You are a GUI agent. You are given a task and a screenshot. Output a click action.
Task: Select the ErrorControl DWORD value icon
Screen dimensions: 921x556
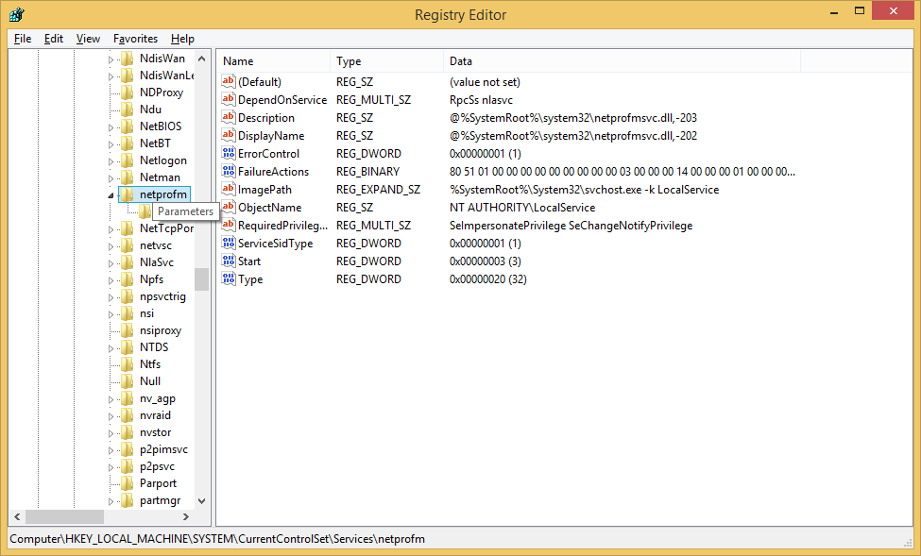(x=228, y=154)
